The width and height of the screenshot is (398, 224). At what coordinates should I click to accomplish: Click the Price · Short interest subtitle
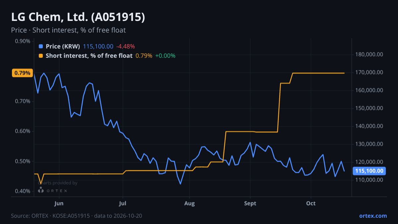68,30
